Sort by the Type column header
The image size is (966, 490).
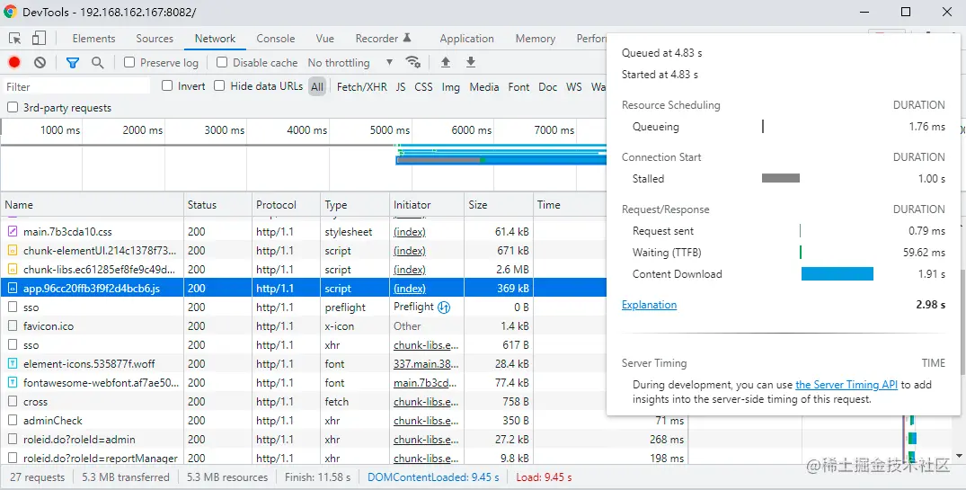click(x=356, y=205)
